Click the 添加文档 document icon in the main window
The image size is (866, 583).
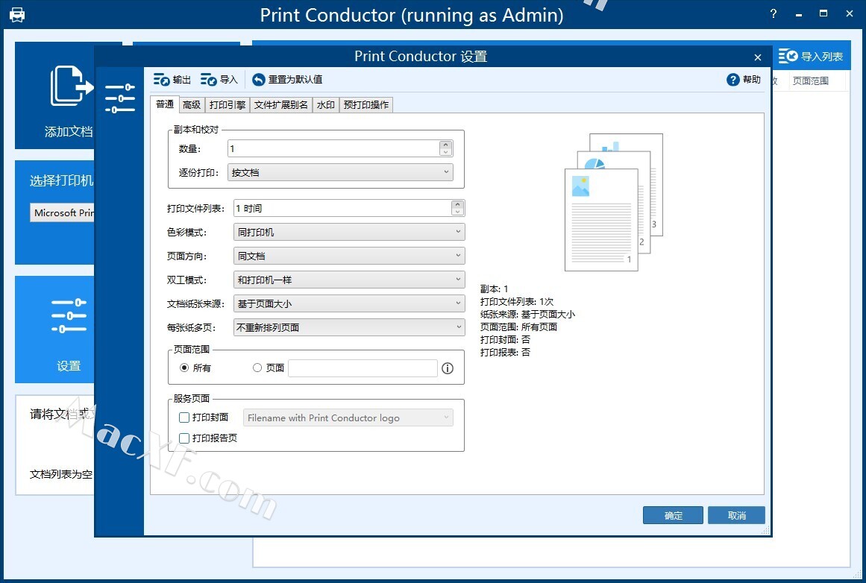(72, 86)
